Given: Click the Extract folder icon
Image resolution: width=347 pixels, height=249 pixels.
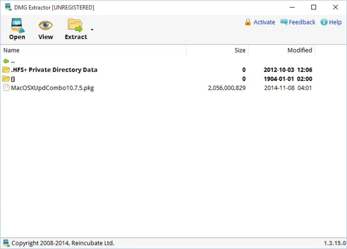Looking at the screenshot, I should [x=75, y=26].
